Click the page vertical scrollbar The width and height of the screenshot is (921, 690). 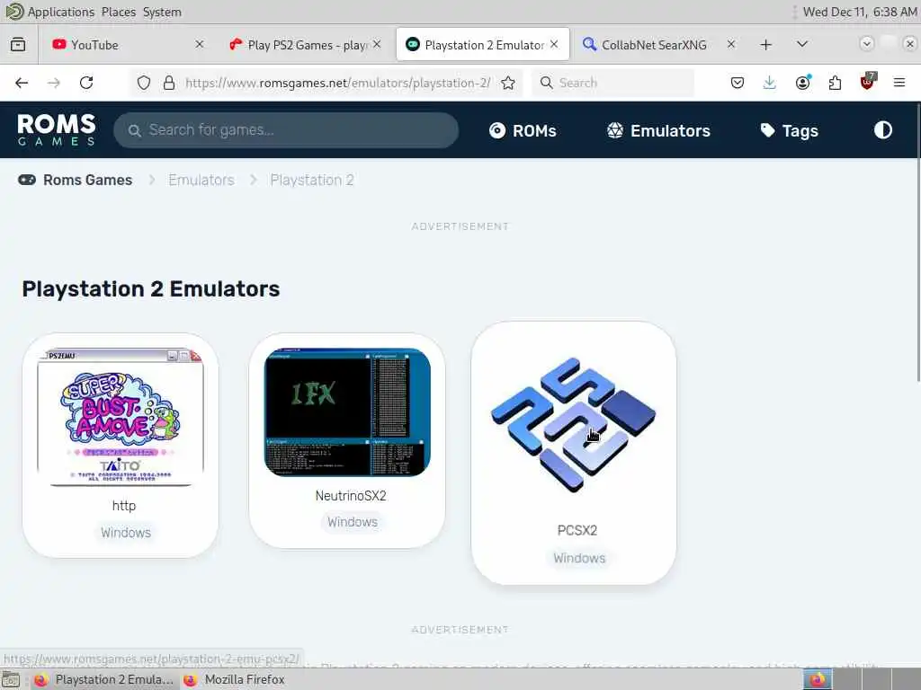click(x=918, y=242)
